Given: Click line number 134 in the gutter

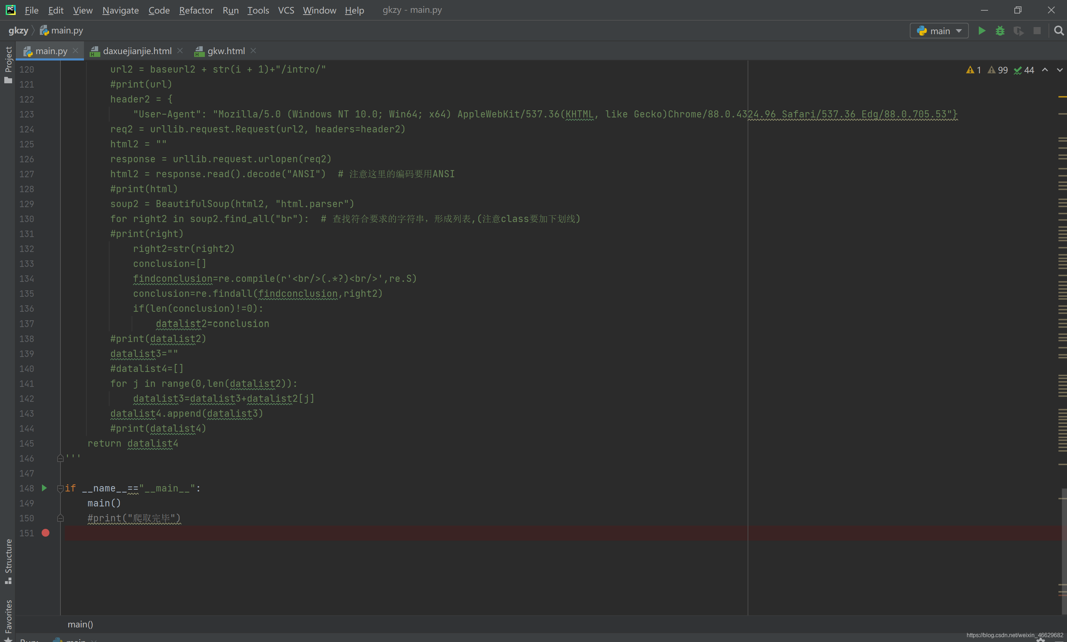Looking at the screenshot, I should (26, 279).
